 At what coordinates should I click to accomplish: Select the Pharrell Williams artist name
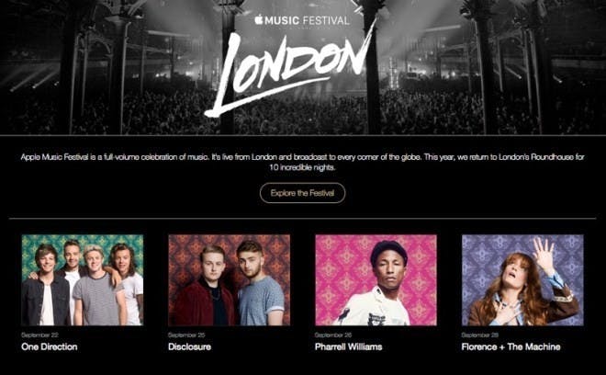coord(349,347)
